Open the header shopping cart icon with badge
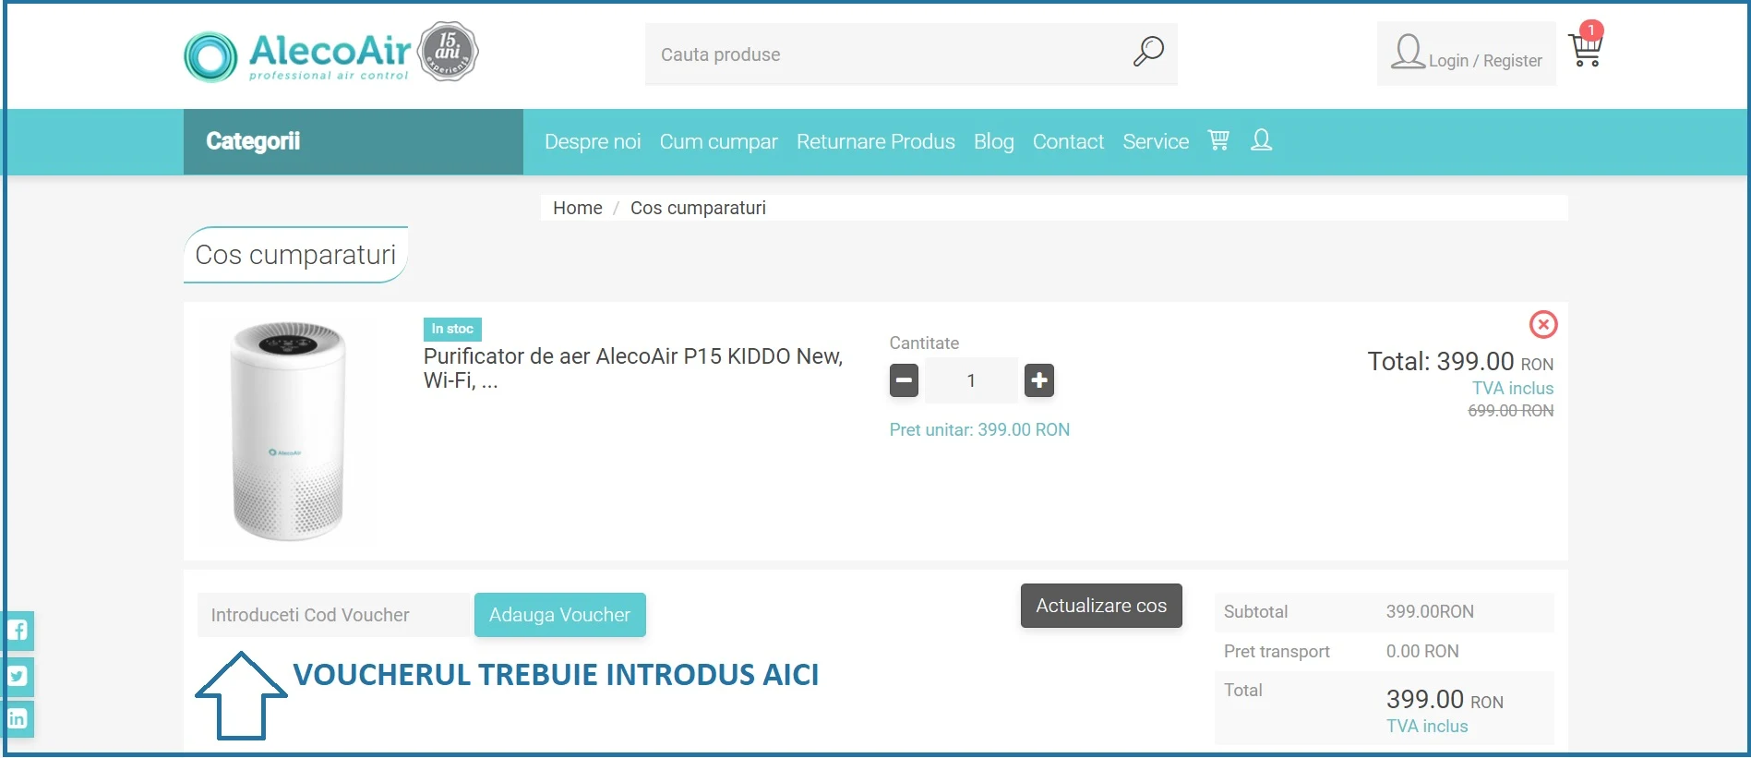 click(1587, 44)
